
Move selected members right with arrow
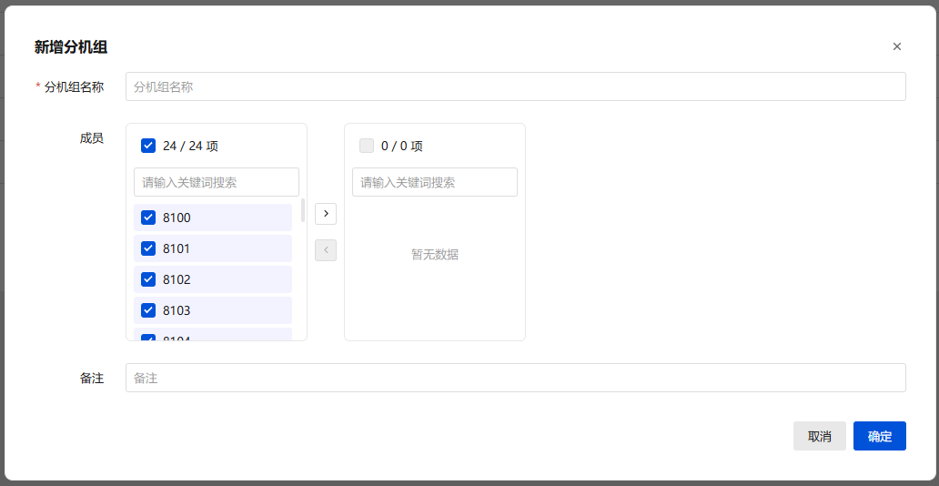point(326,213)
